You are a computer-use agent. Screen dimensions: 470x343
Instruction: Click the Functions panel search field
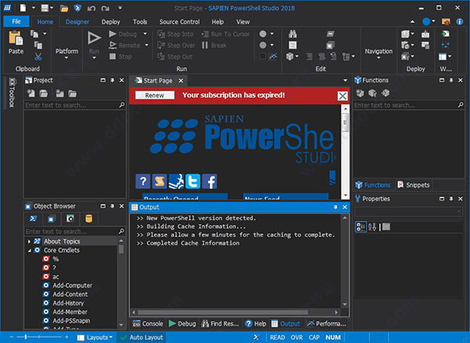(409, 105)
